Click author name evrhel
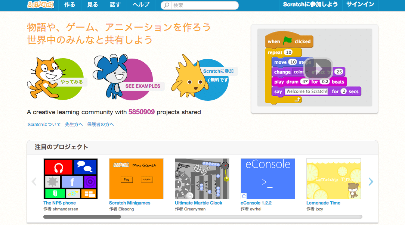This screenshot has height=225, width=405. click(256, 209)
